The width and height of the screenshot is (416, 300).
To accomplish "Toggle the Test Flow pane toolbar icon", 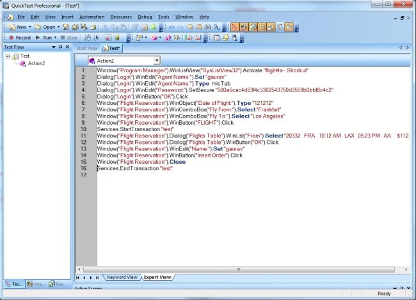I will pos(235,27).
